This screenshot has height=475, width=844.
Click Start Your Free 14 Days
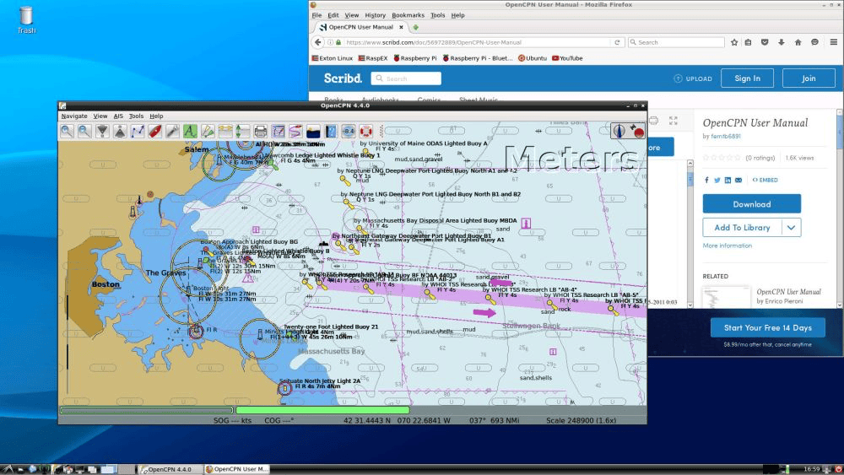tap(767, 327)
